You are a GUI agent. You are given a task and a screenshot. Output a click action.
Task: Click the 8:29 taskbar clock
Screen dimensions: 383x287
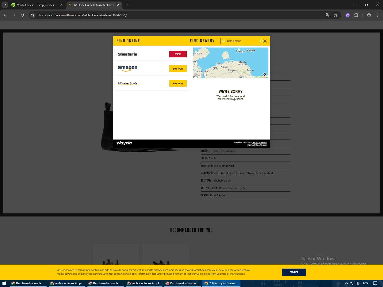[366, 283]
